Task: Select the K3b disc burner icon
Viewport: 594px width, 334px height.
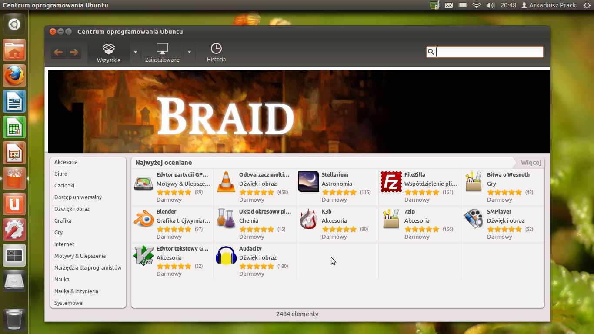Action: (x=308, y=219)
